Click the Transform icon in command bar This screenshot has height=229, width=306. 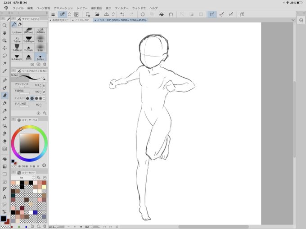(171, 14)
